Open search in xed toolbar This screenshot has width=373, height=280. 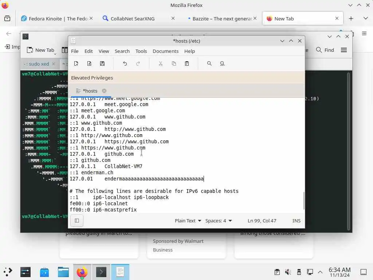[x=209, y=63]
